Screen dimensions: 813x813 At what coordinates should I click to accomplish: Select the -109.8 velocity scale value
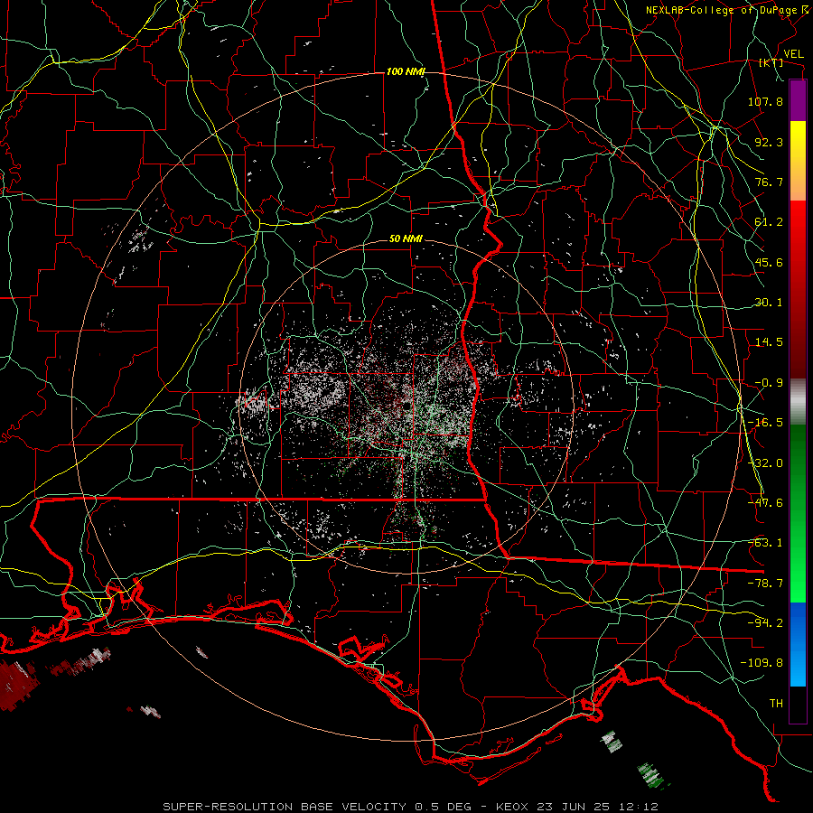click(762, 663)
